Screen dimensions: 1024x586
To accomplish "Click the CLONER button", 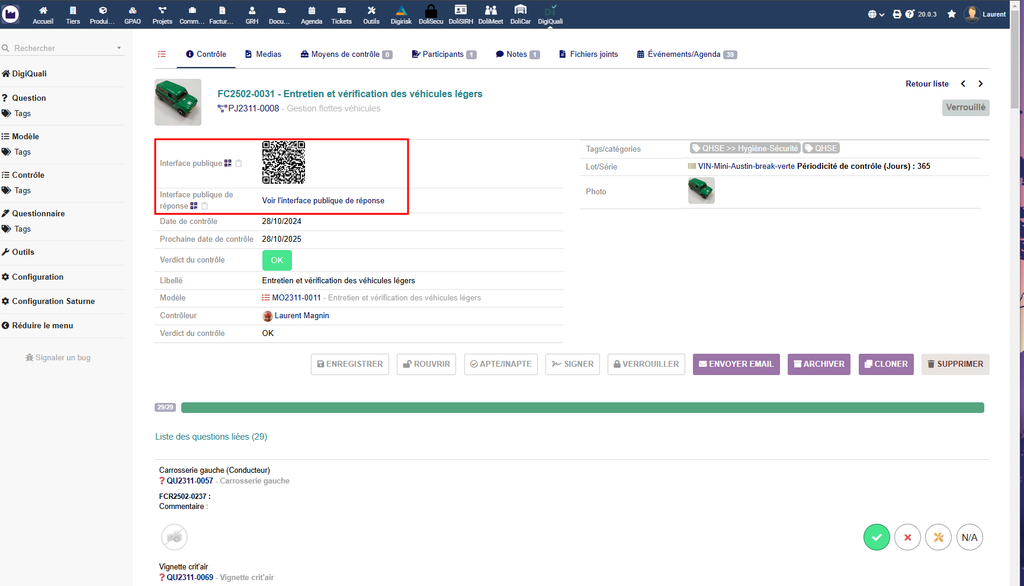I will (886, 364).
